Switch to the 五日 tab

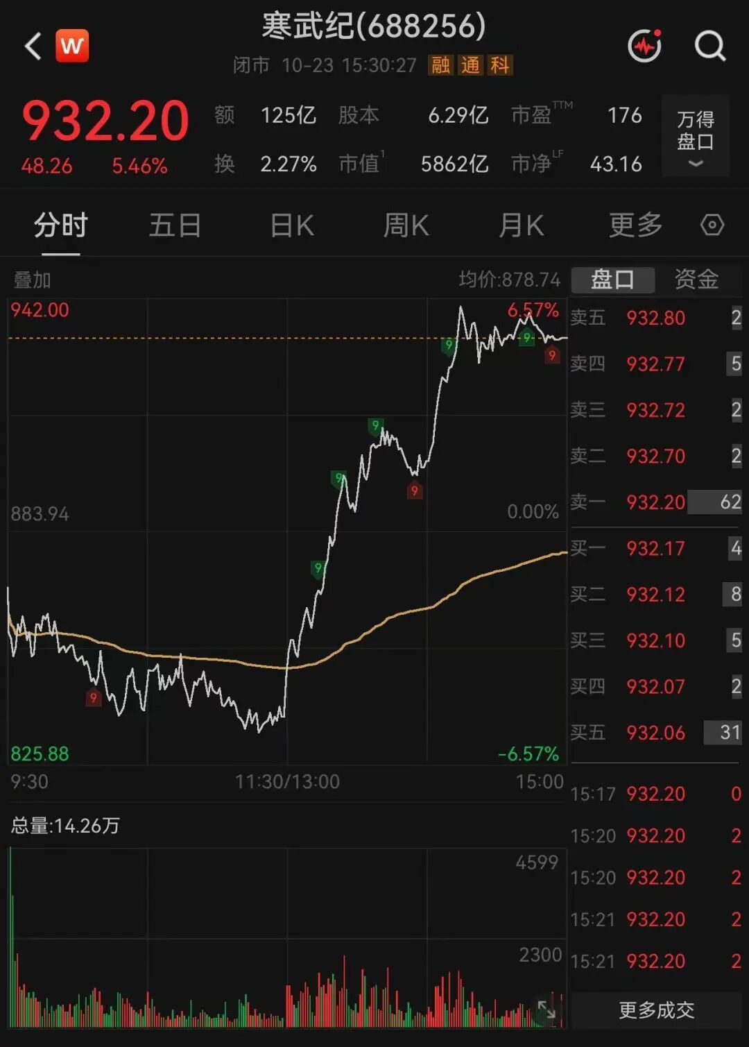pyautogui.click(x=175, y=225)
